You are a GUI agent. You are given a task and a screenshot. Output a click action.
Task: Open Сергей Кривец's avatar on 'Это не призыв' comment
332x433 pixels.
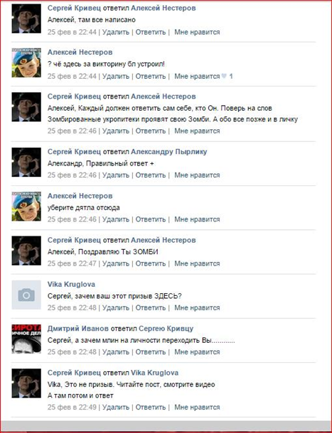click(x=26, y=383)
